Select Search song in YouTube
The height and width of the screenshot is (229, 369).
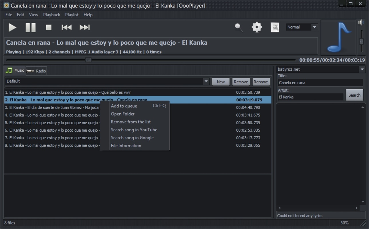(x=135, y=130)
